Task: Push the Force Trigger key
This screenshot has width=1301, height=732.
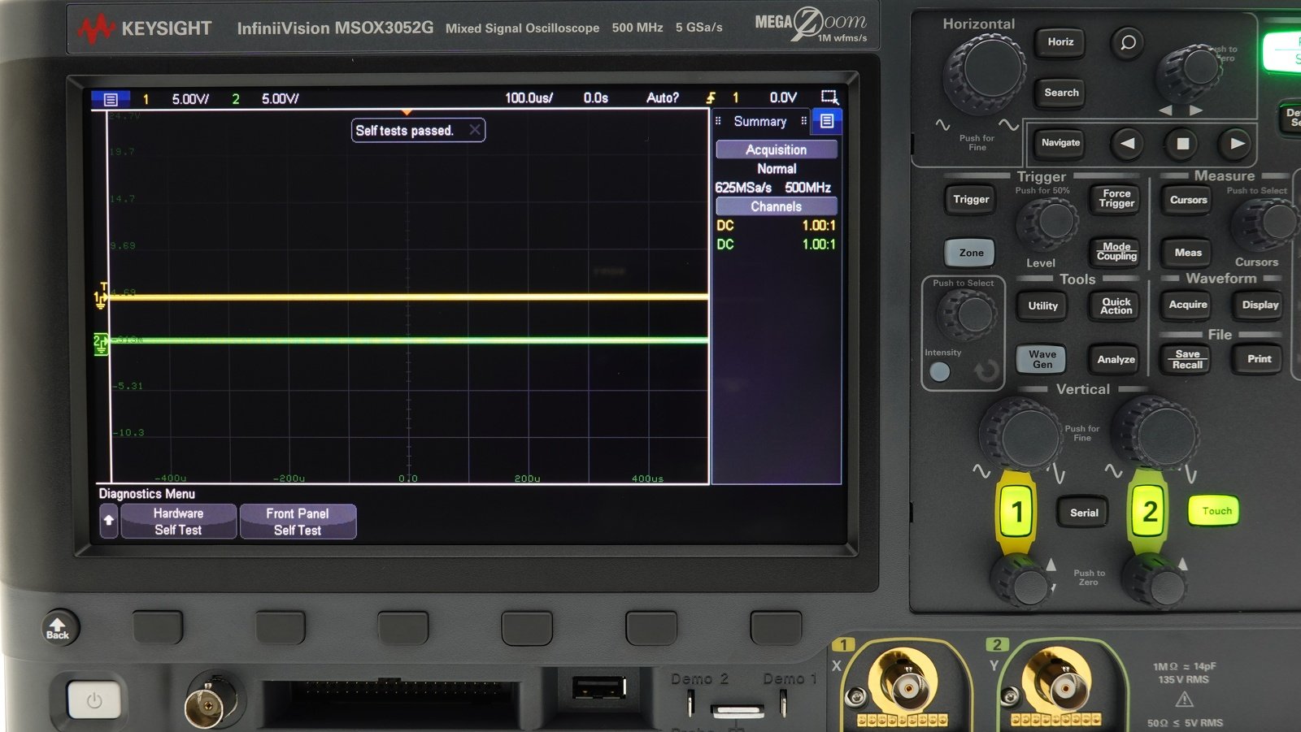Action: tap(1116, 198)
